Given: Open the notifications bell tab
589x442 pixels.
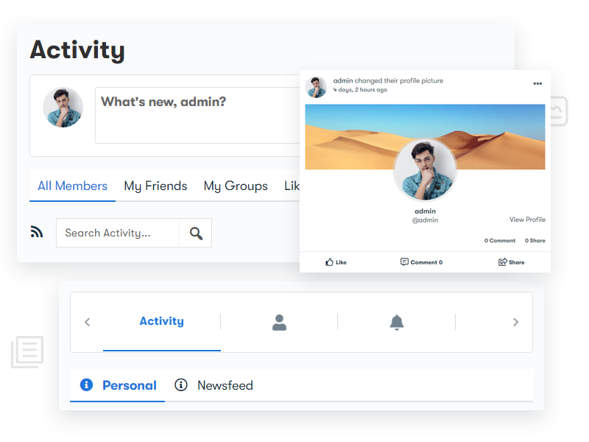Looking at the screenshot, I should pos(397,323).
